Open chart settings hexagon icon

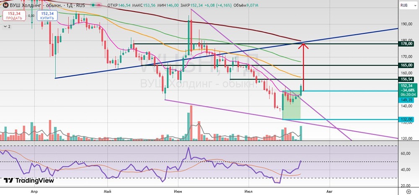[x=408, y=192]
